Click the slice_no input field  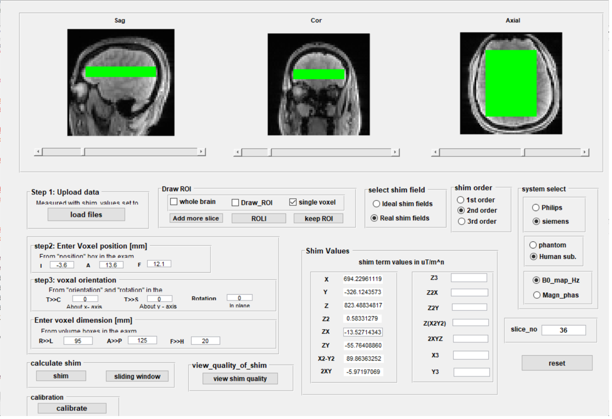(563, 330)
